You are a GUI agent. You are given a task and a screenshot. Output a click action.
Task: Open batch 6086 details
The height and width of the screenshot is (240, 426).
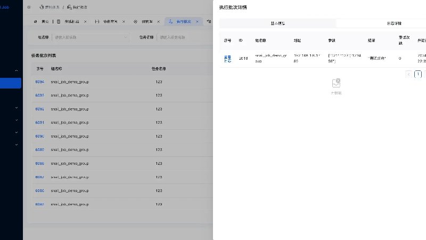[x=39, y=190]
